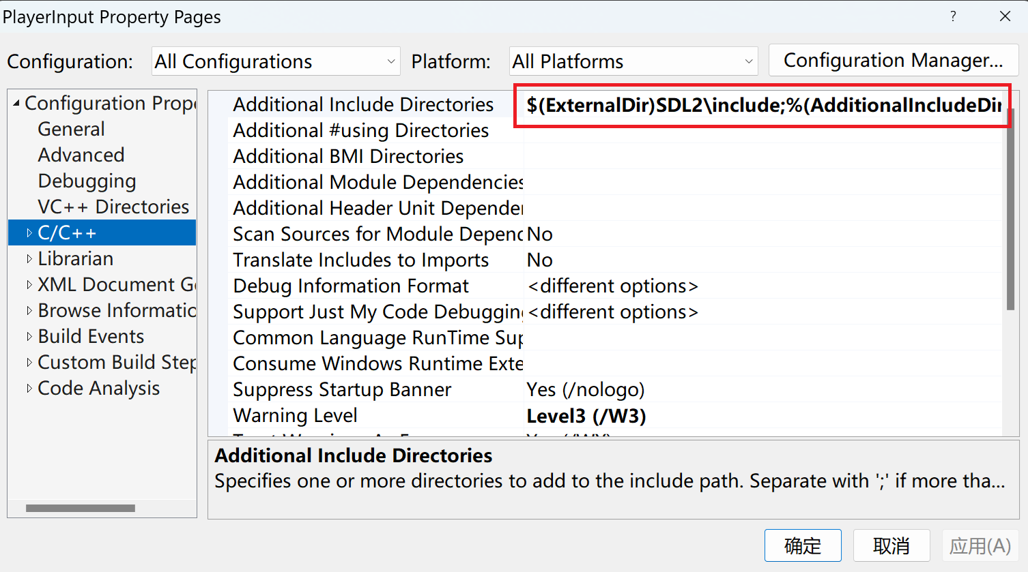
Task: Expand the Build Events node
Action: click(x=29, y=337)
